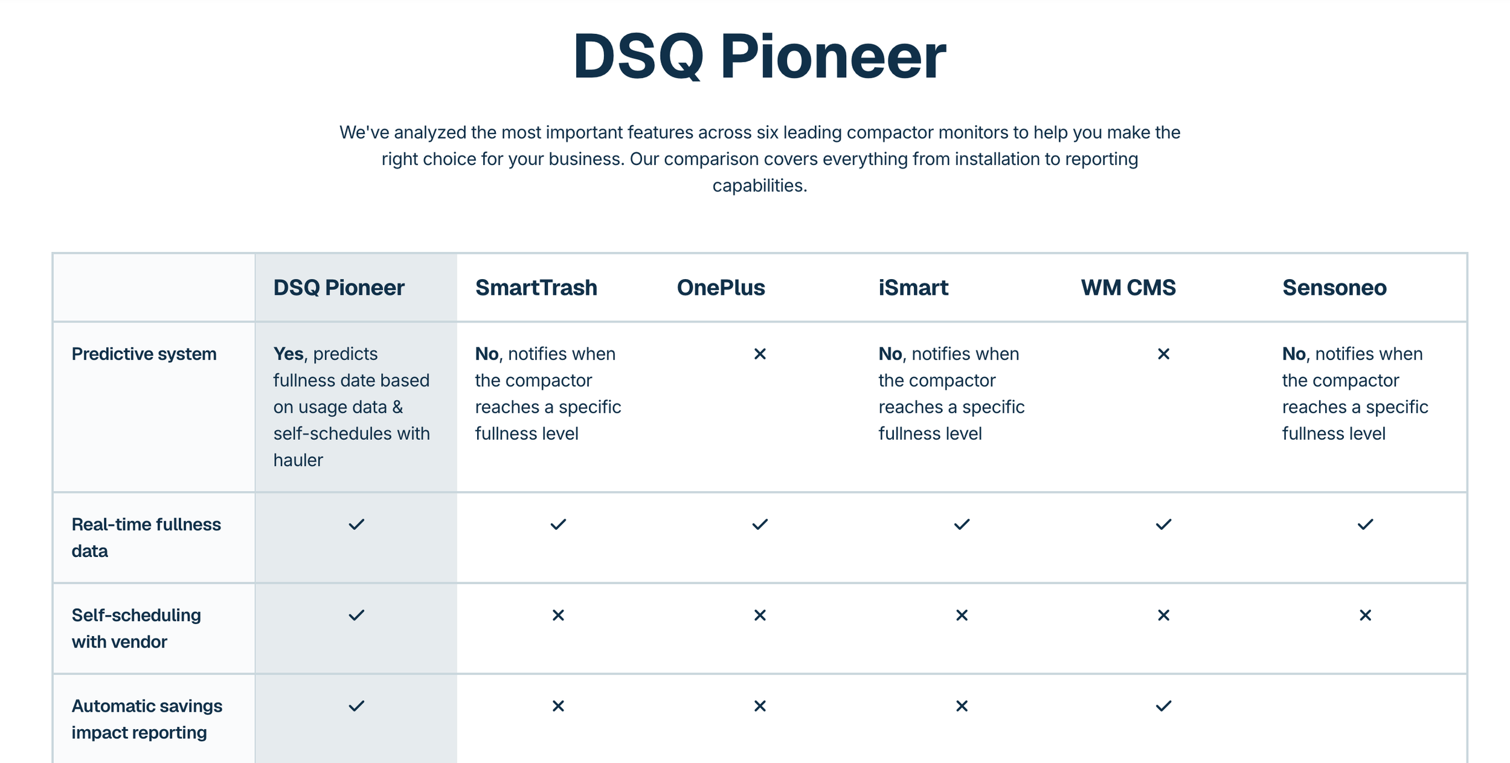1510x763 pixels.
Task: Click DSQ Pioneer's predictive system description
Action: tap(352, 407)
